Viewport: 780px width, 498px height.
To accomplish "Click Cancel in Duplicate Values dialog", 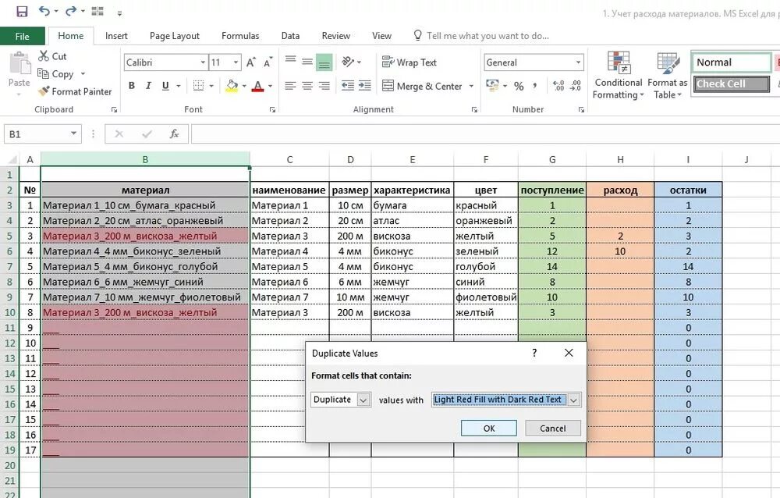I will (553, 429).
